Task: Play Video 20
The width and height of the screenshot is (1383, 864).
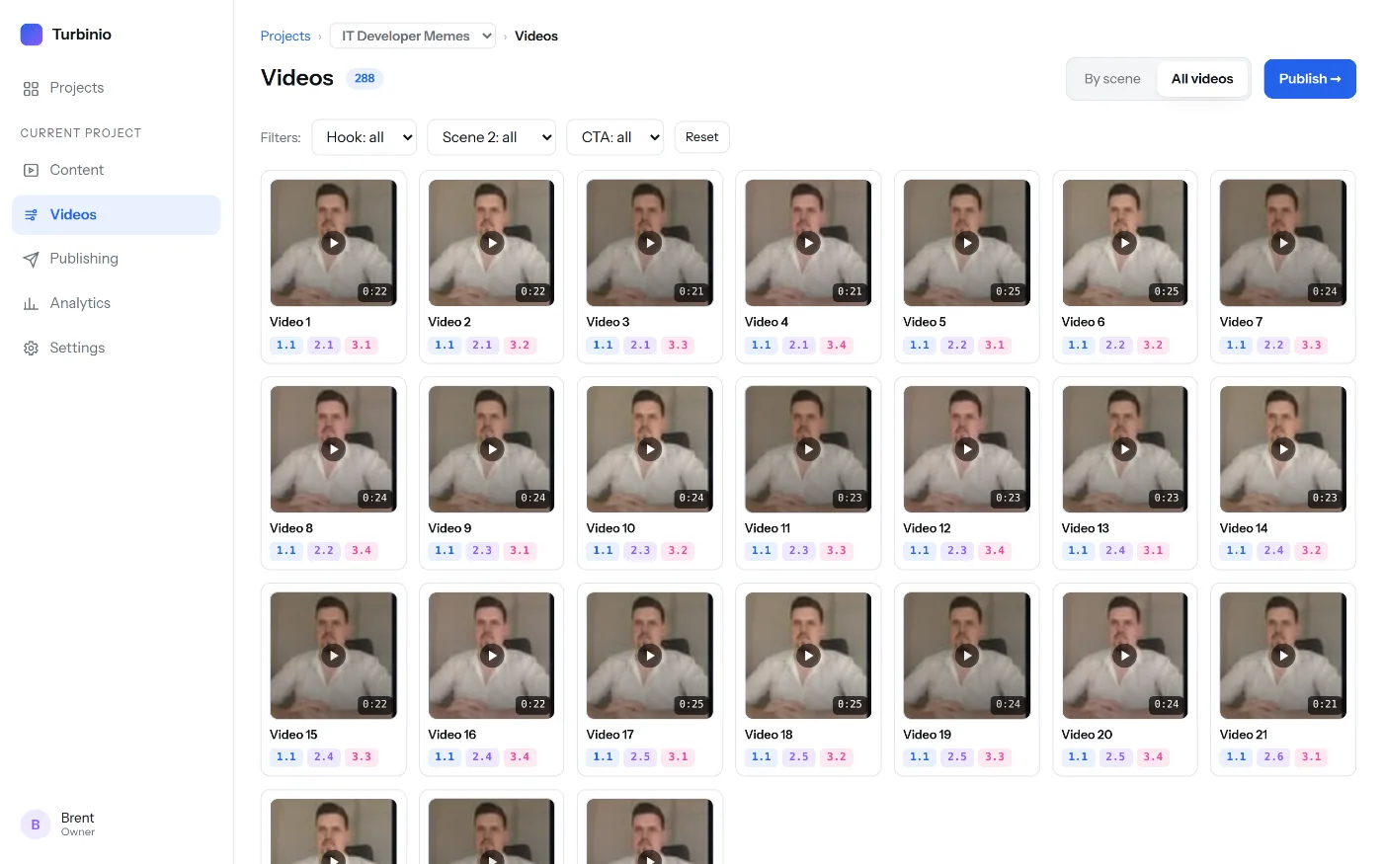Action: click(1125, 656)
